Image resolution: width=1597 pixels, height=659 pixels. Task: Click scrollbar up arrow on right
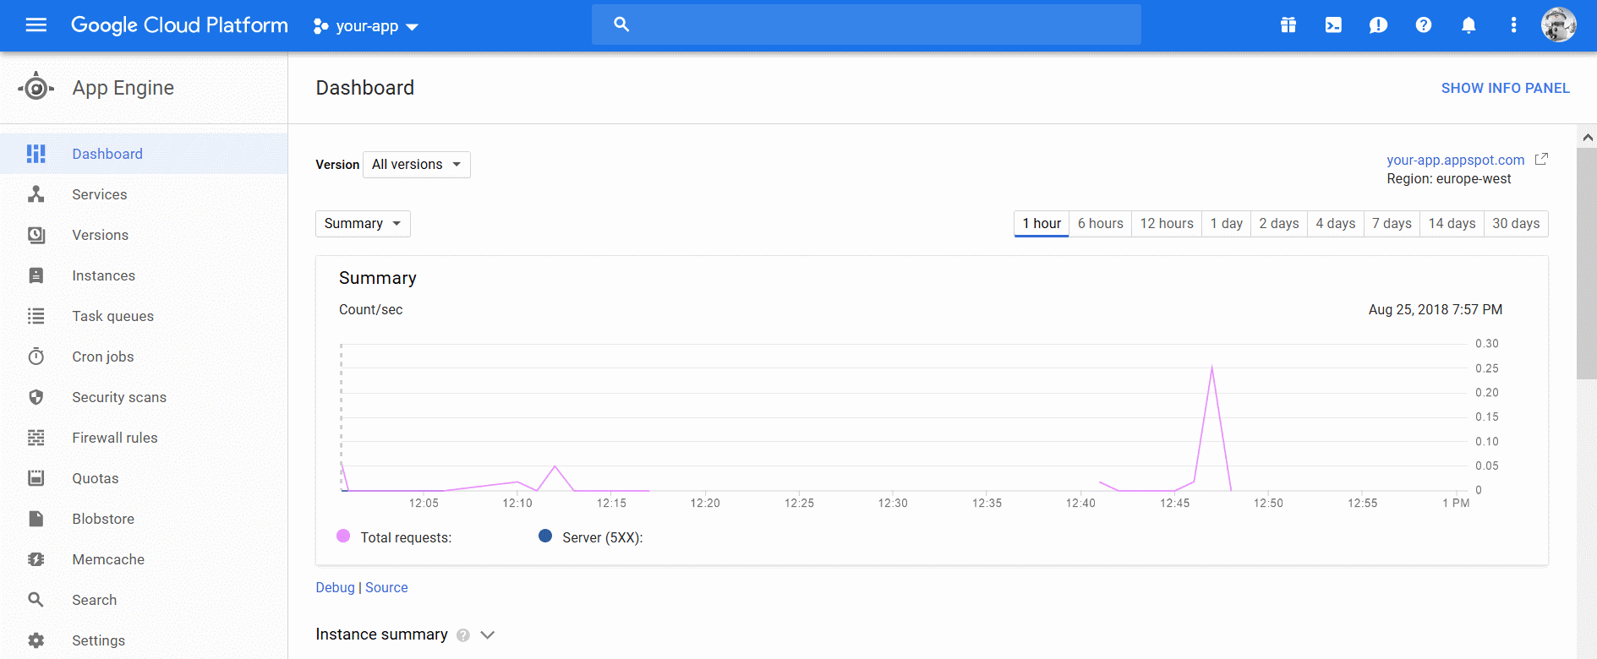click(x=1587, y=137)
